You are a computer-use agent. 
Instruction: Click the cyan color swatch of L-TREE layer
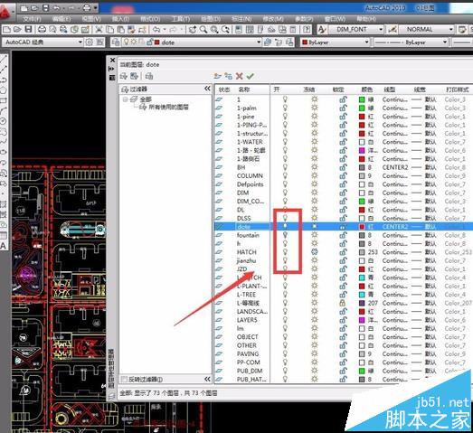(362, 295)
